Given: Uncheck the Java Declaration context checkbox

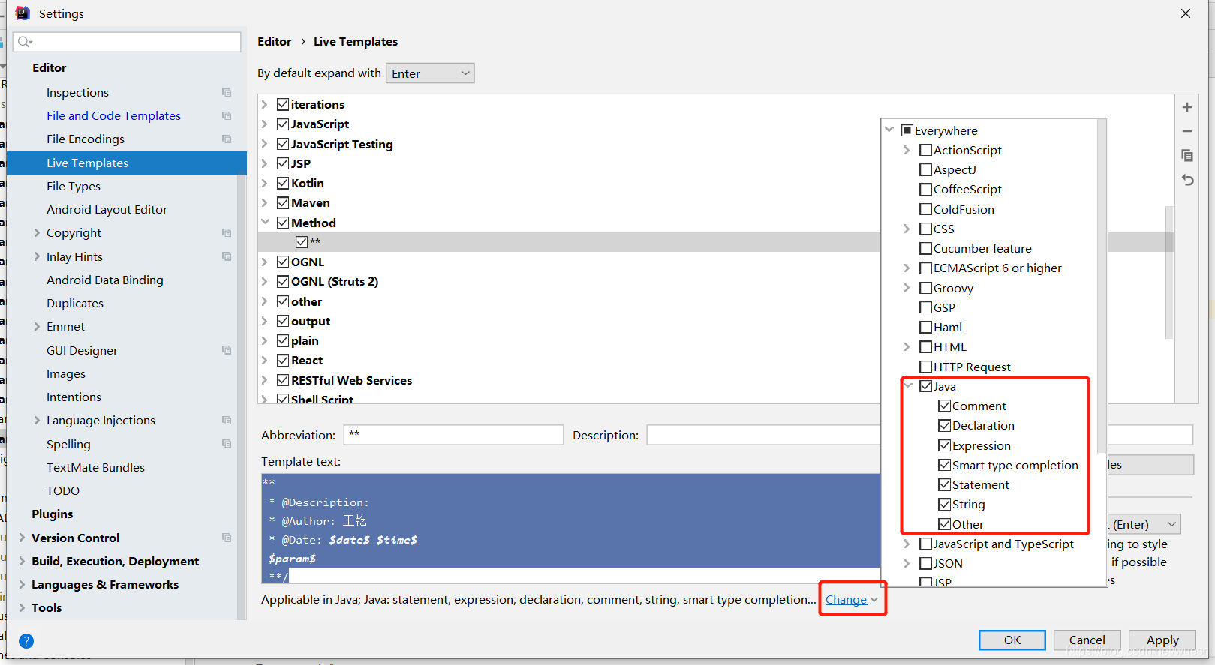Looking at the screenshot, I should click(944, 425).
